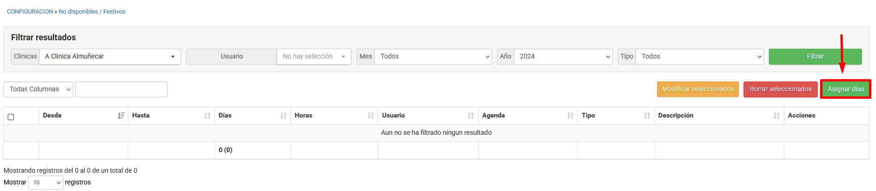Sort by Días column arrows

[283, 116]
